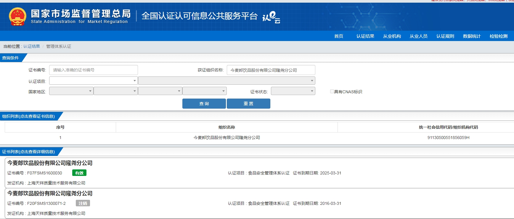Open the fourth 国家地区 dropdown
Image resolution: width=514 pixels, height=219 pixels.
(205, 91)
